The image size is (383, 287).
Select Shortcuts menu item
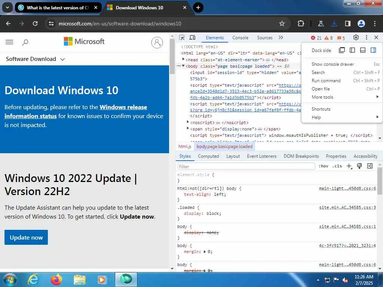[342, 109]
